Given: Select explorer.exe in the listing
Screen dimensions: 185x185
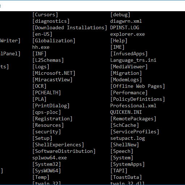Looking at the screenshot, I should [128, 34].
